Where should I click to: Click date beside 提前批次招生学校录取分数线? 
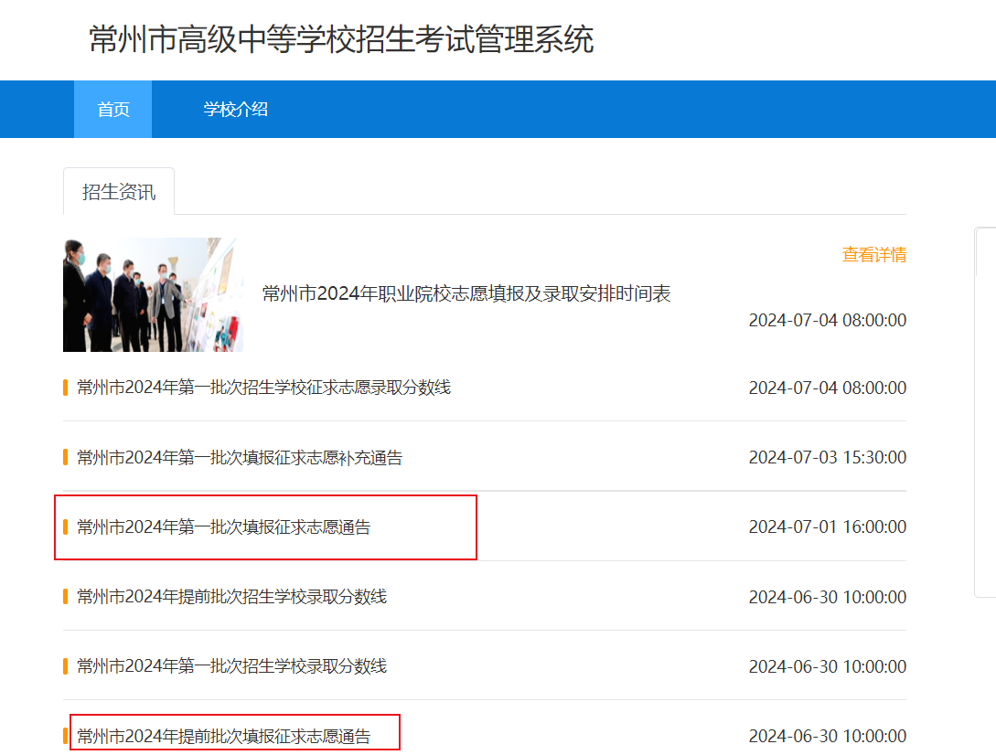828,597
